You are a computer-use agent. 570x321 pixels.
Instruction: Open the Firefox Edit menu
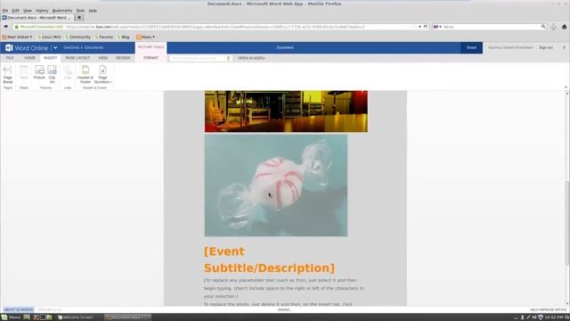(16, 11)
